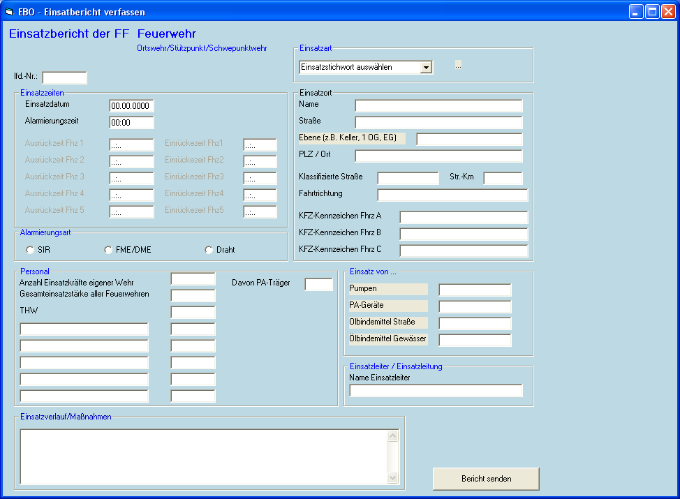
Task: Focus the Einsatzdatum date field
Action: coord(131,106)
